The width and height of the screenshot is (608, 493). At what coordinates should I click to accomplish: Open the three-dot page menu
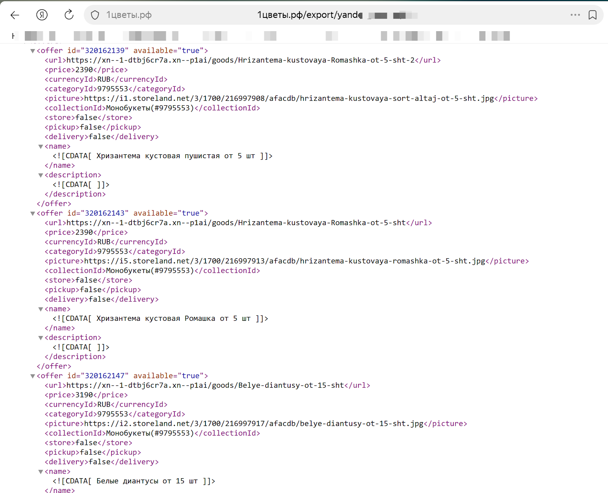(575, 15)
